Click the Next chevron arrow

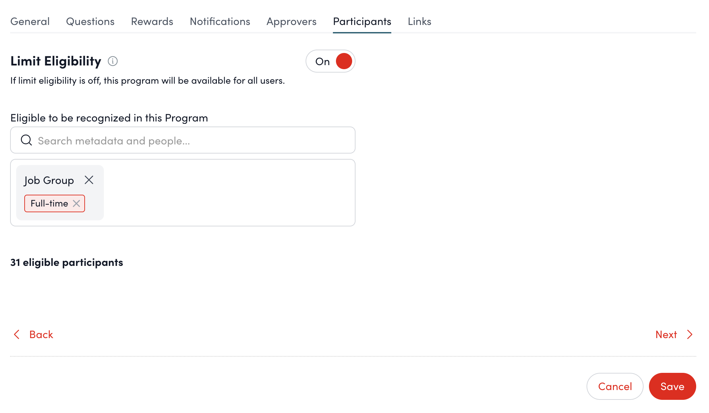tap(690, 334)
